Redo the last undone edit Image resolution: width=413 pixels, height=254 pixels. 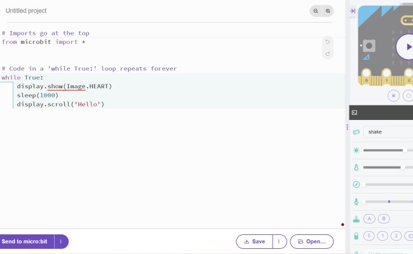pyautogui.click(x=327, y=54)
